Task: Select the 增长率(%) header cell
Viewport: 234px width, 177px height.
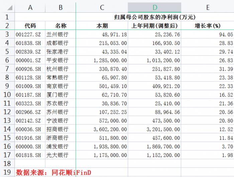Action: [208, 26]
